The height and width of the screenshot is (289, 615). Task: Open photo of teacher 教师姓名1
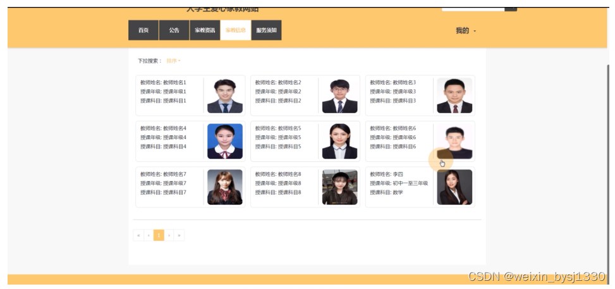[x=225, y=95]
